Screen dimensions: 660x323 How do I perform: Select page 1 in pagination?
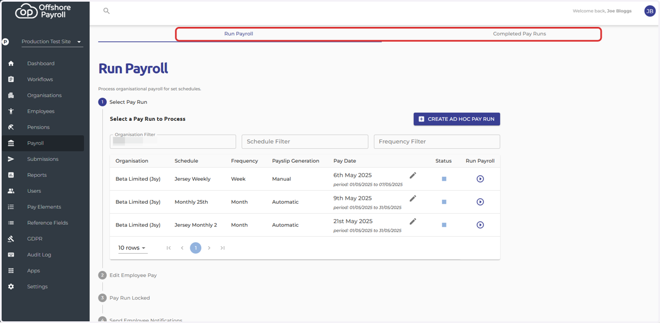(196, 248)
